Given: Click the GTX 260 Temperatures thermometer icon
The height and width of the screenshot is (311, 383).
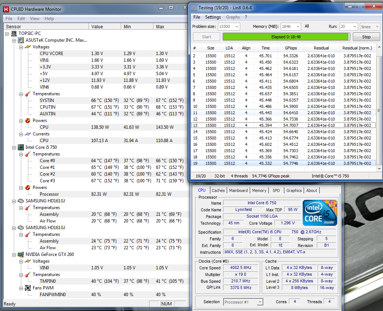Looking at the screenshot, I should click(28, 275).
